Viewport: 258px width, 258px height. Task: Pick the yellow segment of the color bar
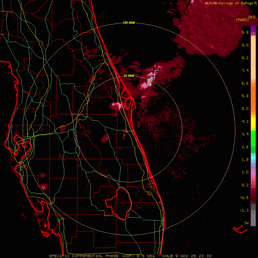coord(253,123)
